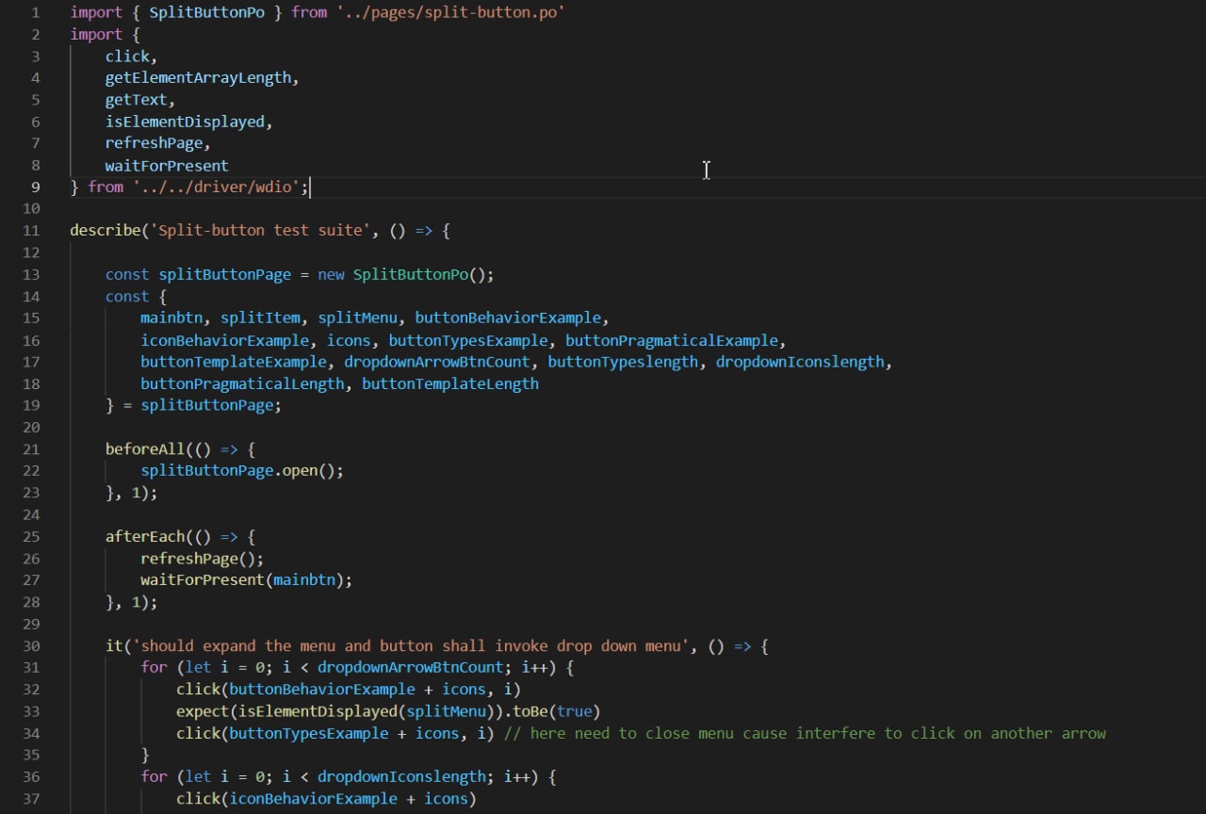Click 'buttonPragmaticalLength' on line 18
This screenshot has width=1206, height=814.
point(242,383)
